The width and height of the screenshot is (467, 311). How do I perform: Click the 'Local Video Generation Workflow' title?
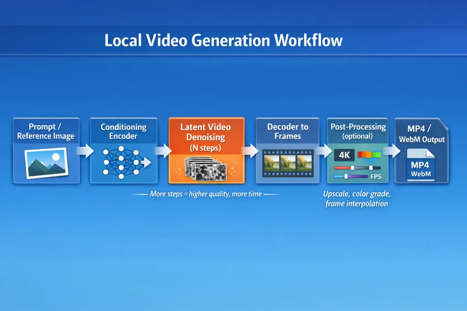tap(223, 40)
